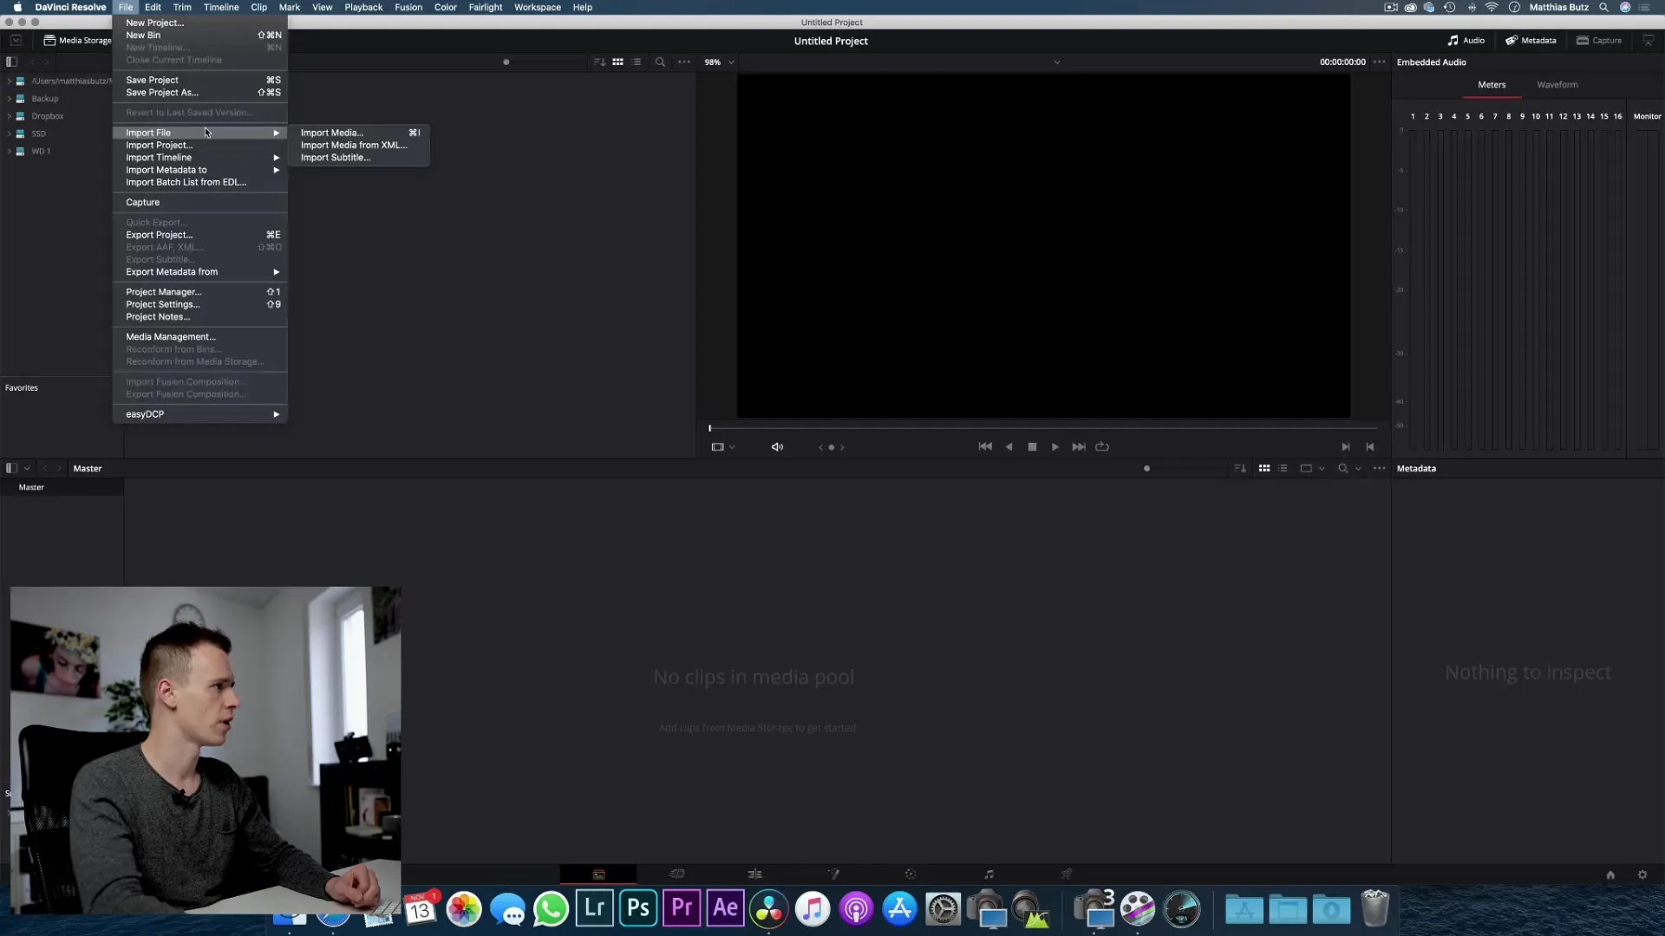This screenshot has width=1665, height=936.
Task: Switch to the Edit page icon
Action: coord(754,874)
